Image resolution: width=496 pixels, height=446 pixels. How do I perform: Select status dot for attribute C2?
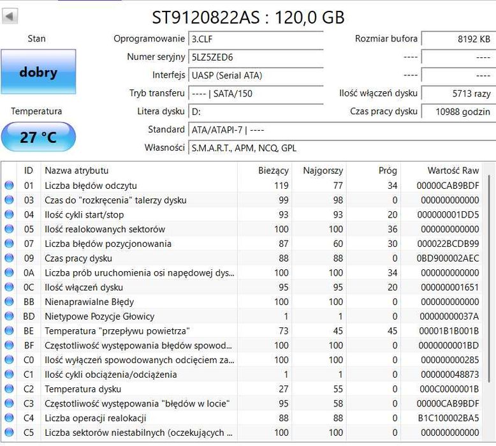[x=9, y=389]
